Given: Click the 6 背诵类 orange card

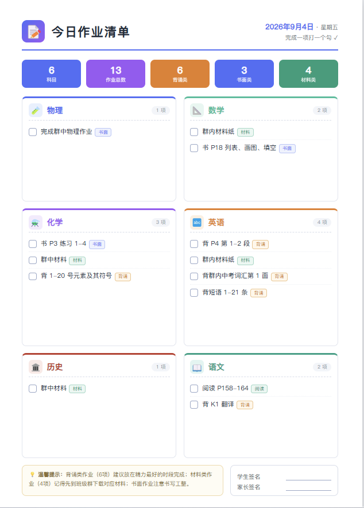Looking at the screenshot, I should point(180,73).
